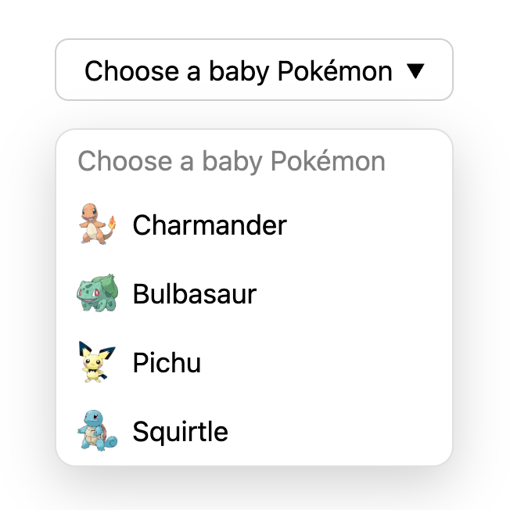Image resolution: width=510 pixels, height=510 pixels.
Task: Click the Squirtle text label
Action: pos(180,431)
